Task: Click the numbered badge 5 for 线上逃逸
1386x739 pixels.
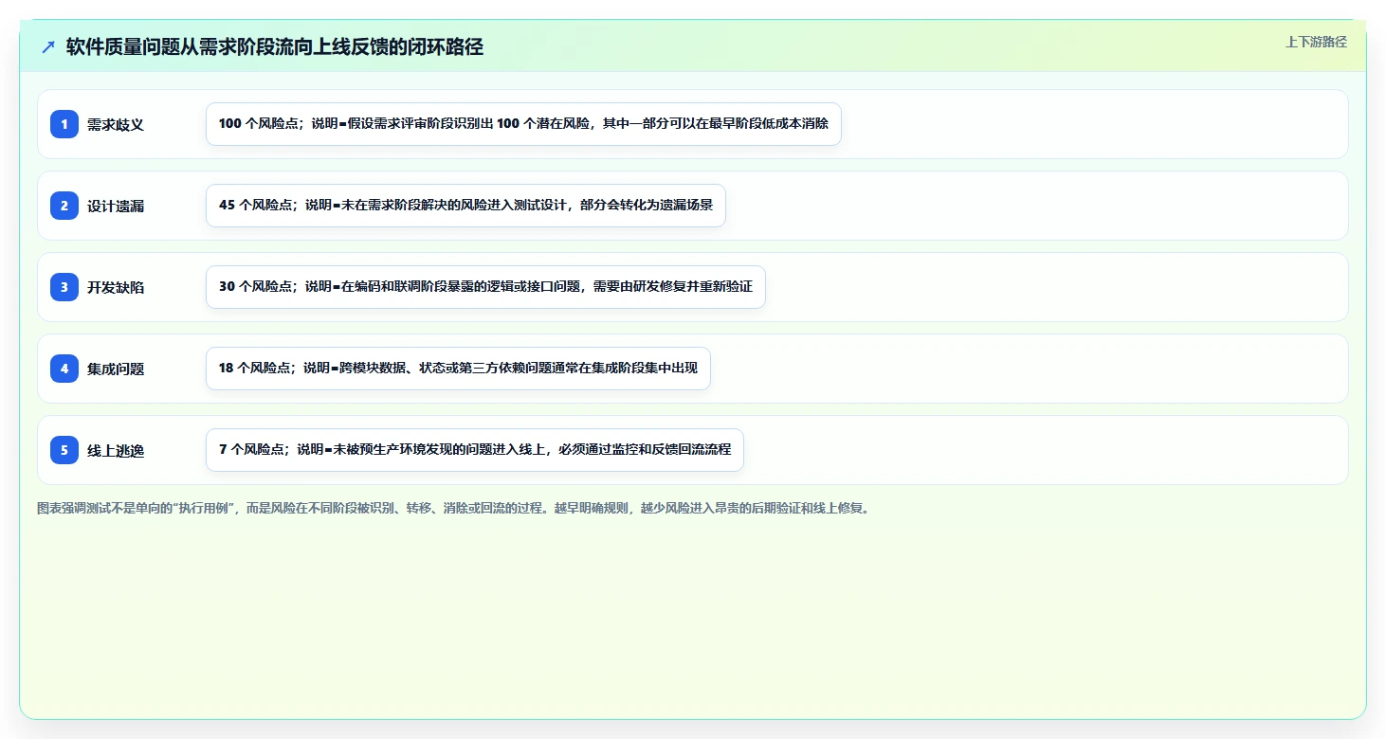Action: [x=64, y=450]
